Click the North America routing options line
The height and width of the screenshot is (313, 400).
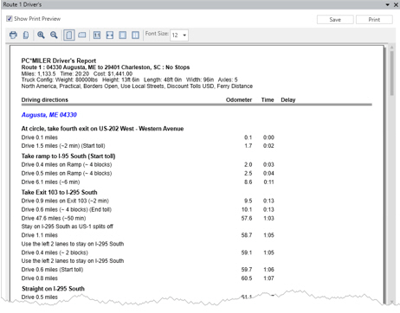(x=137, y=86)
